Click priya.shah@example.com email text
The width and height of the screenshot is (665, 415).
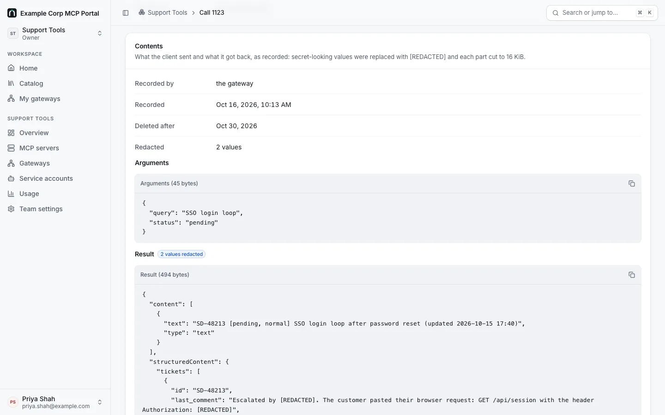pos(56,406)
